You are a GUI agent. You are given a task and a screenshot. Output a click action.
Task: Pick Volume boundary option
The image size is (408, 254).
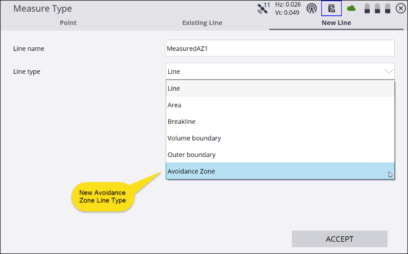280,138
